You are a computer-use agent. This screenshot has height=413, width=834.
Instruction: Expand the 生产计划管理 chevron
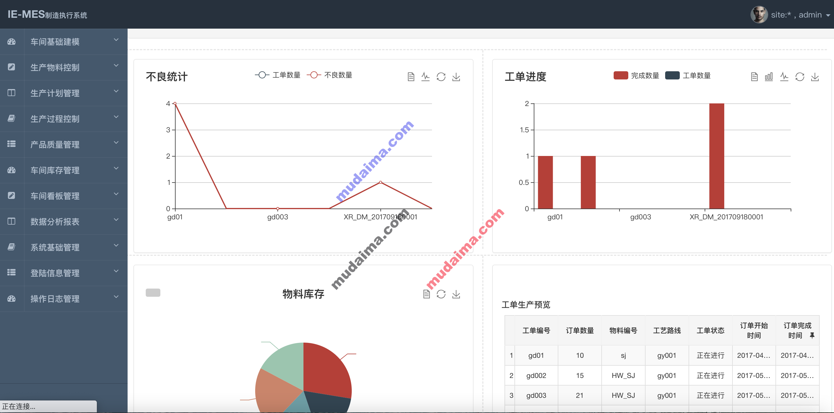coord(116,91)
